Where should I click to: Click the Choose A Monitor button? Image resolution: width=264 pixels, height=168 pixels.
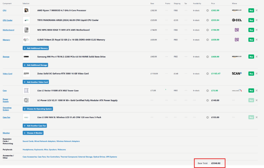[33, 133]
